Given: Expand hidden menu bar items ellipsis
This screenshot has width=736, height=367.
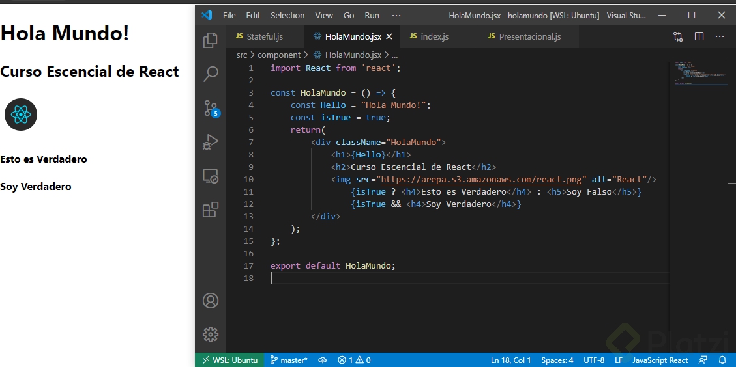Looking at the screenshot, I should pyautogui.click(x=396, y=15).
